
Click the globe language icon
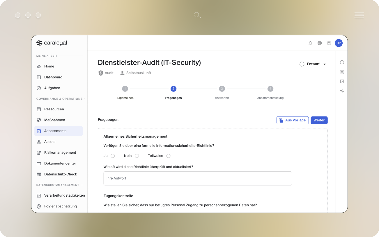[x=320, y=43]
